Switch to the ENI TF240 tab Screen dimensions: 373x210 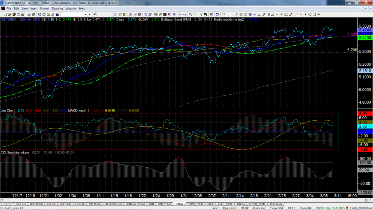tap(66, 204)
